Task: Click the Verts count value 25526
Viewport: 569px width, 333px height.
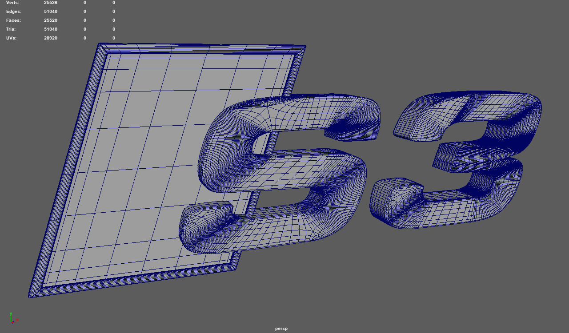Action: tap(51, 3)
